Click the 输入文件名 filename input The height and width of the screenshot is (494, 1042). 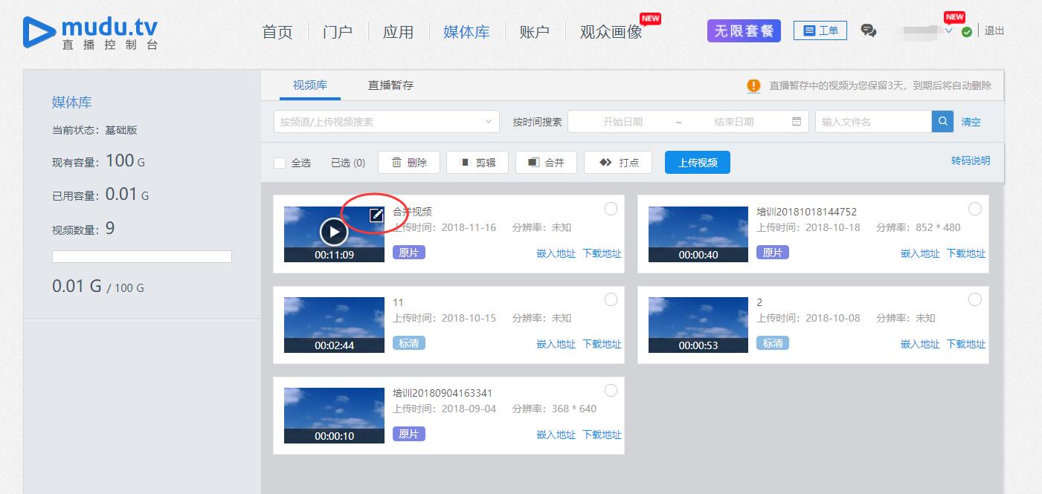[x=873, y=121]
